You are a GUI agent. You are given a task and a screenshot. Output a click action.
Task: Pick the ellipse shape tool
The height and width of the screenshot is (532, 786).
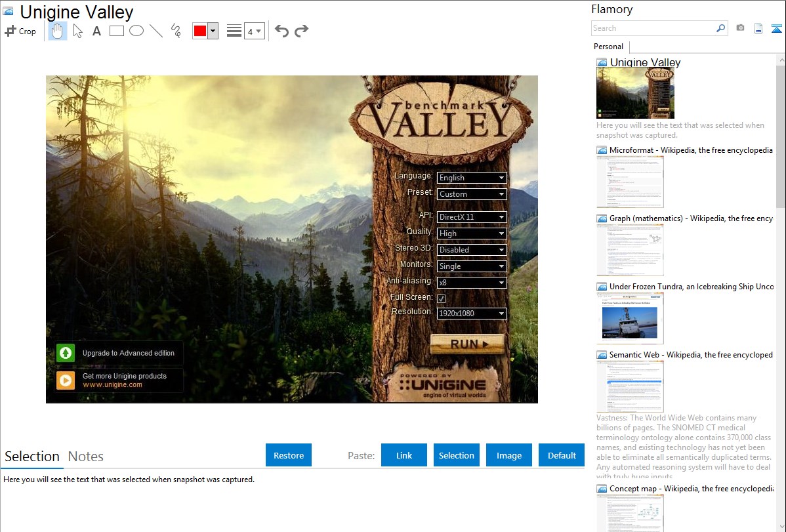136,31
